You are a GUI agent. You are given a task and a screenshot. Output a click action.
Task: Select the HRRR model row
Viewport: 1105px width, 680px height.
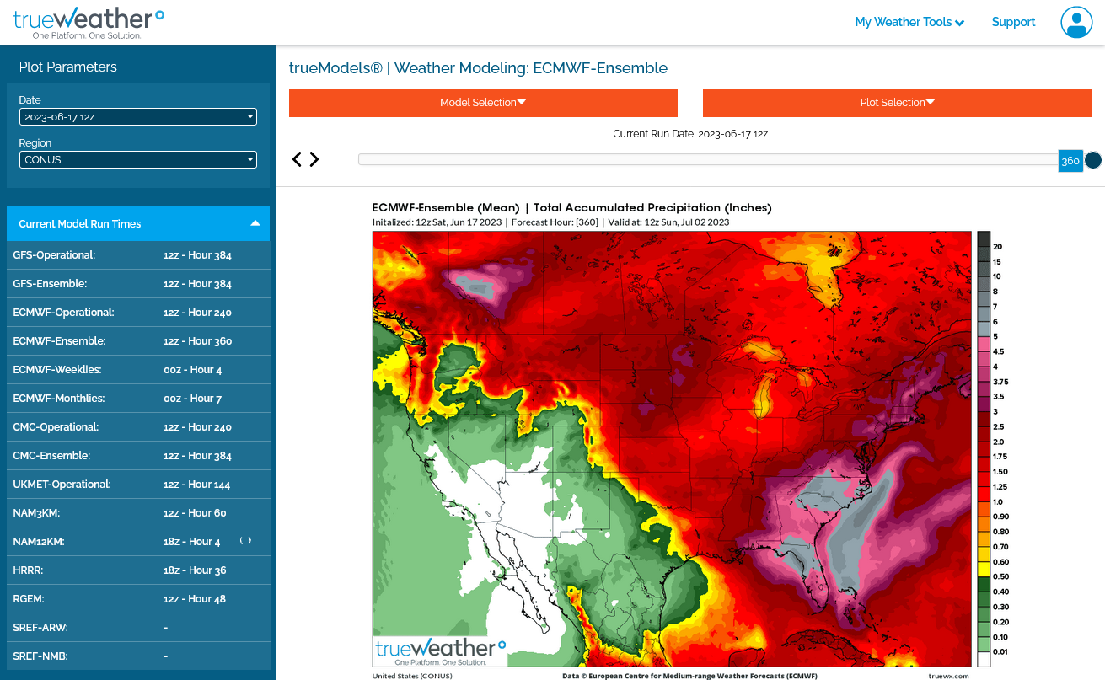tap(138, 570)
